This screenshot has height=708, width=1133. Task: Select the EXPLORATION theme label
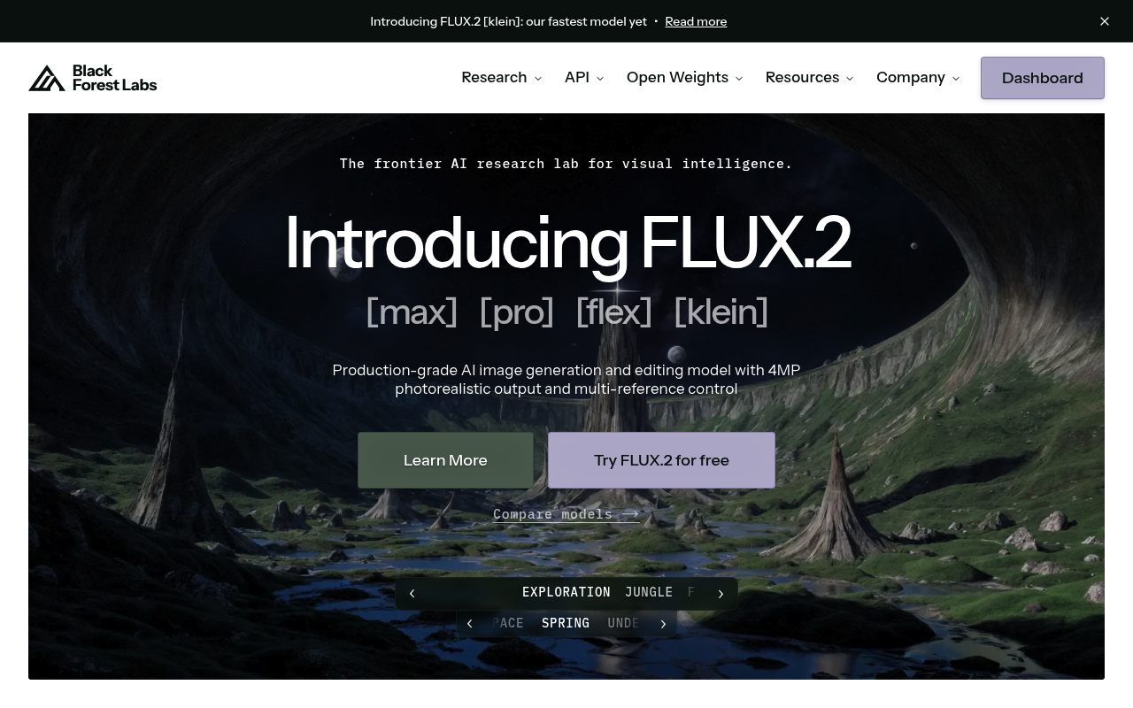pos(566,593)
